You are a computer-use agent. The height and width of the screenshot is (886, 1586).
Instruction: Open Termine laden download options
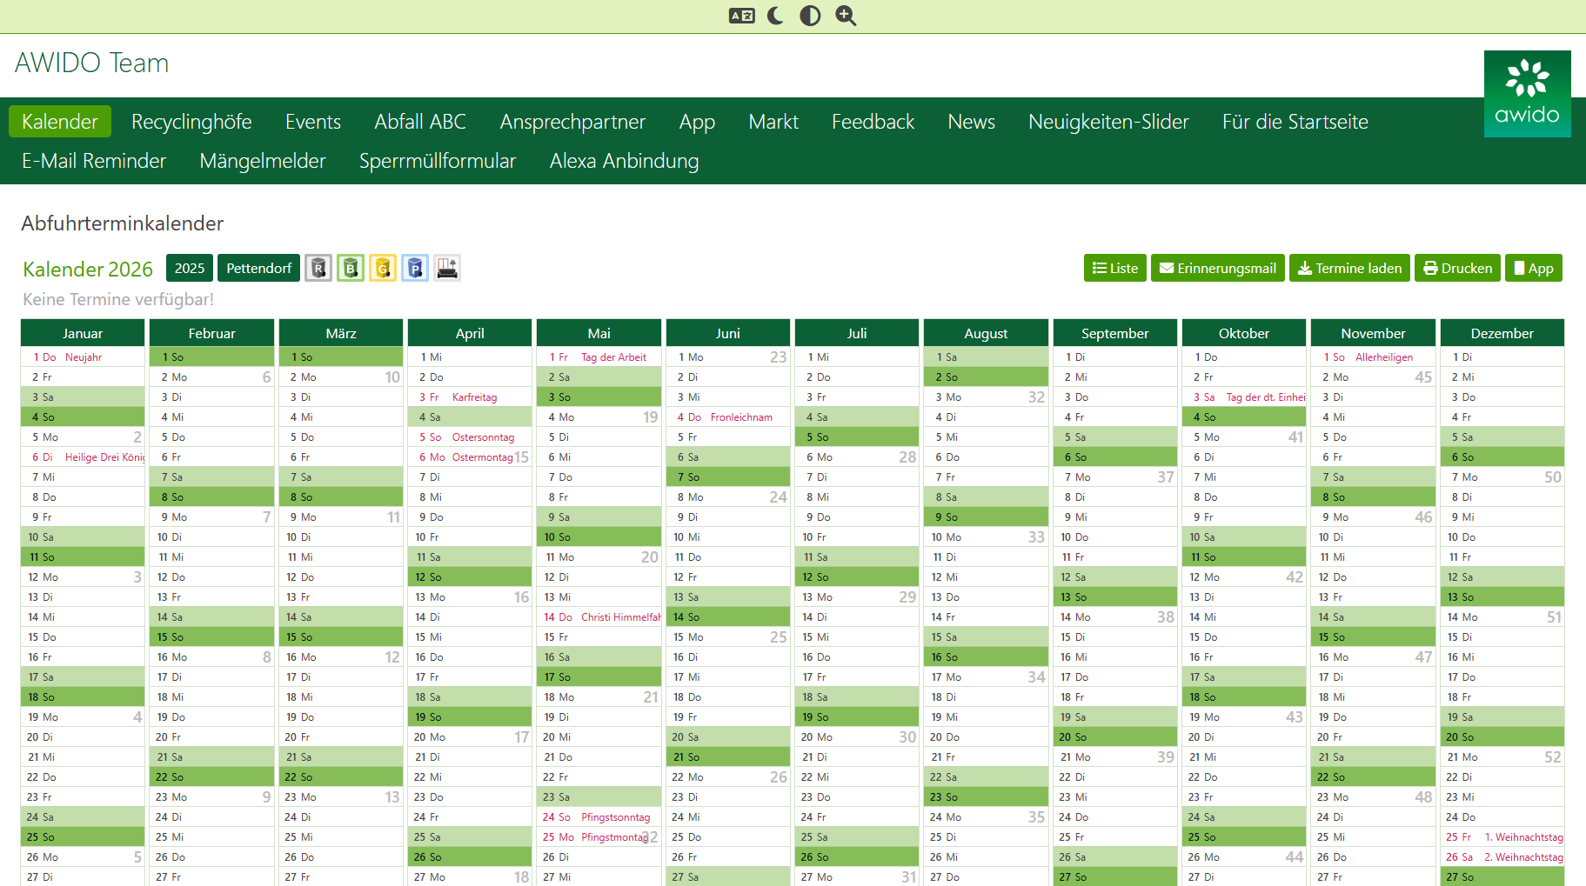[x=1349, y=269]
